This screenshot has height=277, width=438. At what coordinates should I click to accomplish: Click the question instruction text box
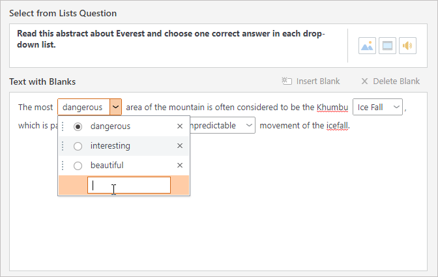[176, 46]
